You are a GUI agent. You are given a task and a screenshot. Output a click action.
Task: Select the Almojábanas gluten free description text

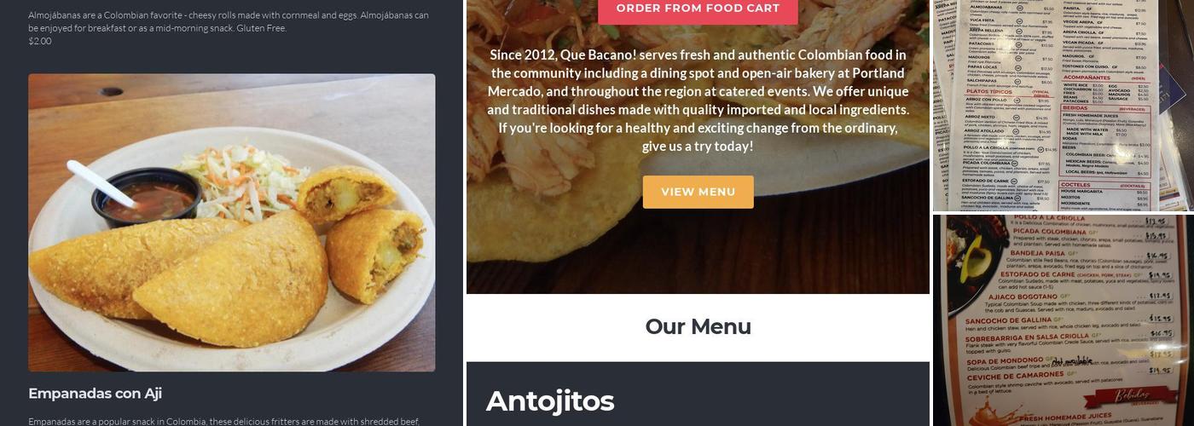(229, 21)
